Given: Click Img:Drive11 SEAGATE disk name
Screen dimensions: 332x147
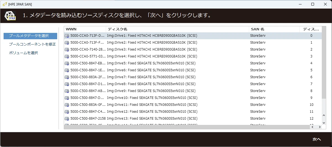Looking at the screenshot, I should [152, 105].
